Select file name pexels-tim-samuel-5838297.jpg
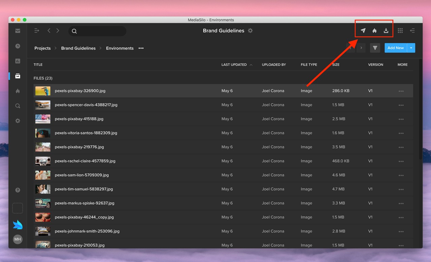Screen dimensions: 431x262 pos(84,189)
